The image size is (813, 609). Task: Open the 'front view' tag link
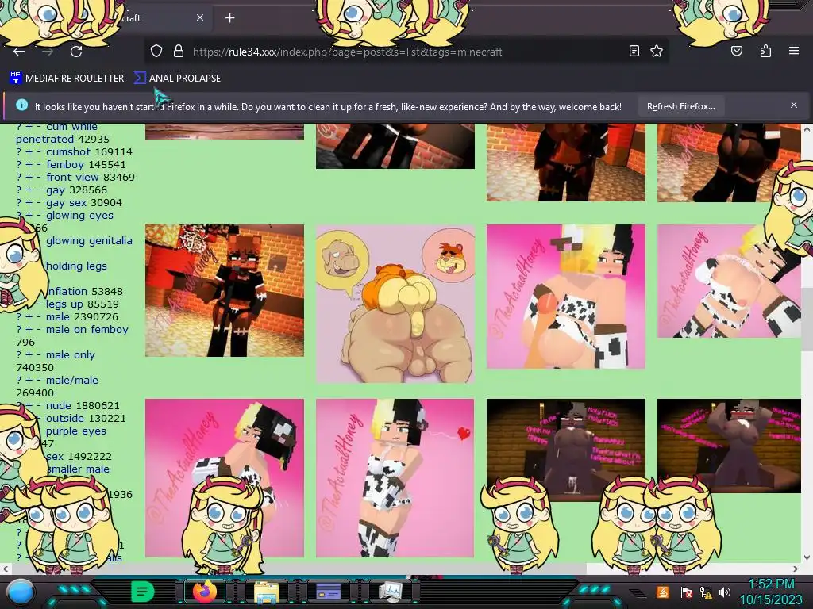[x=72, y=177]
